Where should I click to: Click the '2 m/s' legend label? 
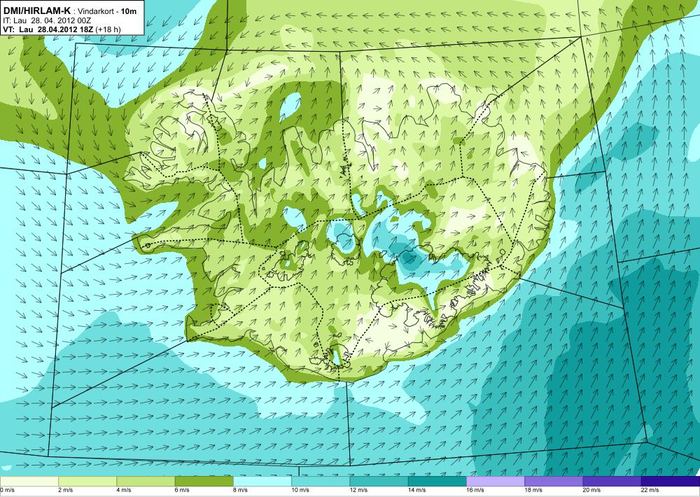pyautogui.click(x=66, y=490)
